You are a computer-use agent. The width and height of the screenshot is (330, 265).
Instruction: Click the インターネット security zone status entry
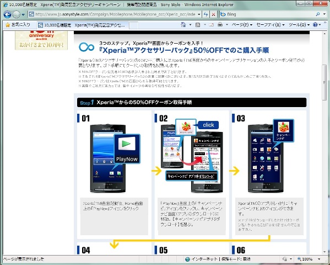pos(218,259)
